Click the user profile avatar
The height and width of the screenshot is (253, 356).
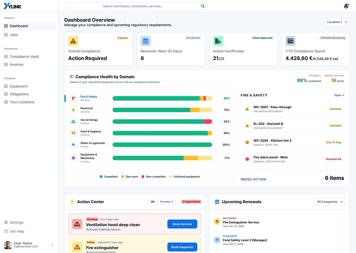coord(8,245)
